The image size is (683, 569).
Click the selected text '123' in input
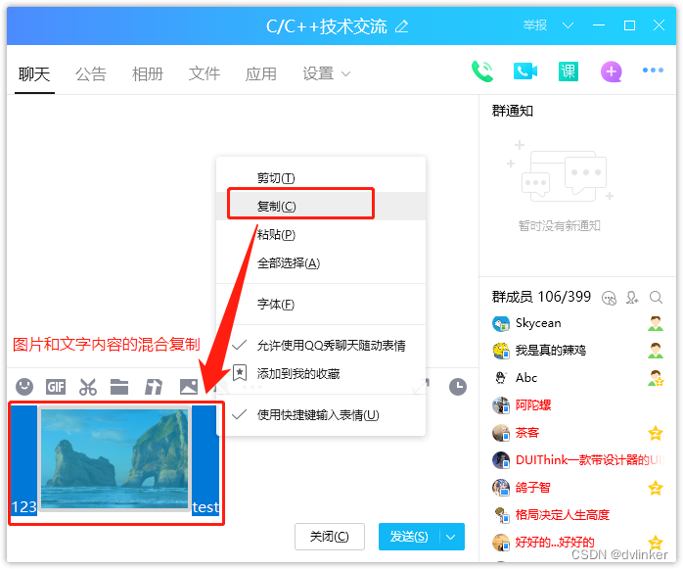23,507
